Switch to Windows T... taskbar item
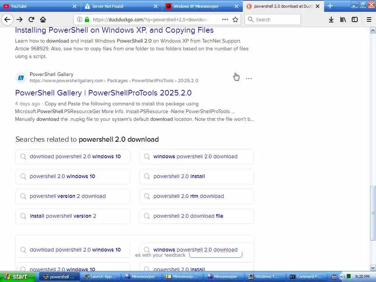This screenshot has height=282, width=376. pos(265,277)
